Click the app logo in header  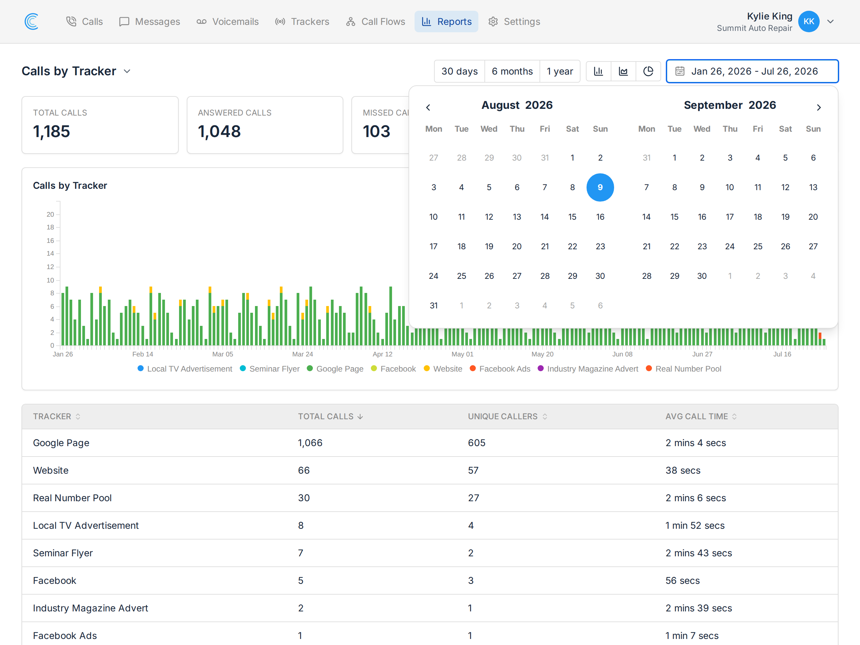[32, 21]
